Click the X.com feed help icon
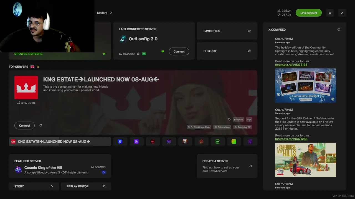 click(339, 30)
